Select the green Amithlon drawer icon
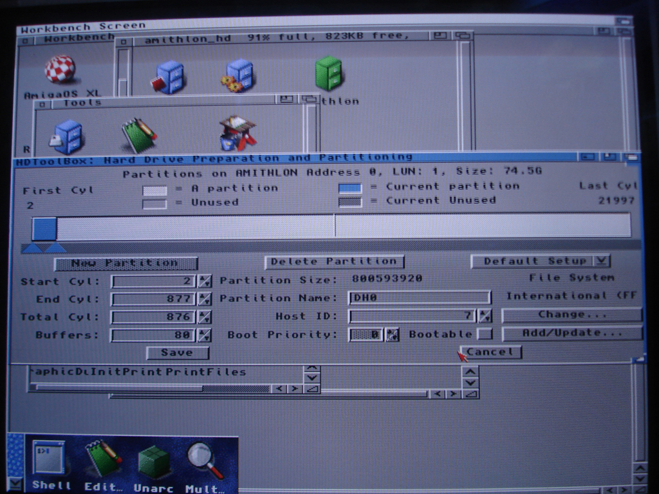The height and width of the screenshot is (494, 659). 329,73
